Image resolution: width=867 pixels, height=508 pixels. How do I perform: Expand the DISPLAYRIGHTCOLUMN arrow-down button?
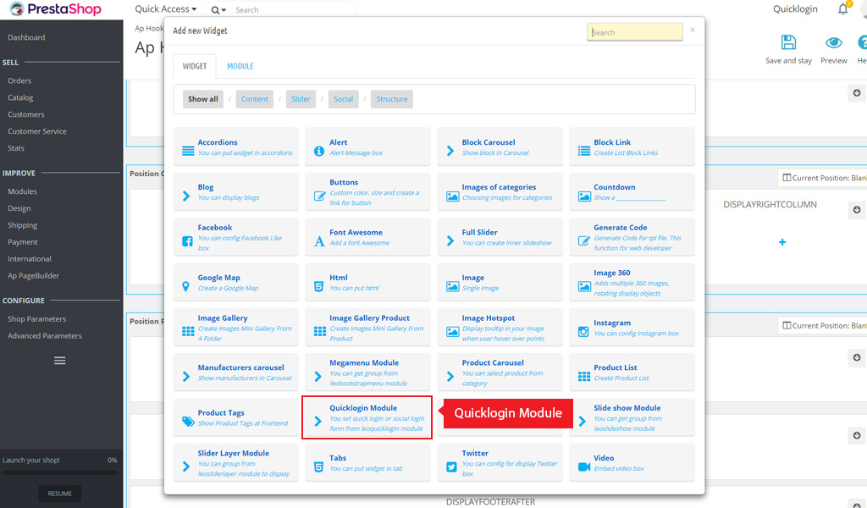coord(856,210)
